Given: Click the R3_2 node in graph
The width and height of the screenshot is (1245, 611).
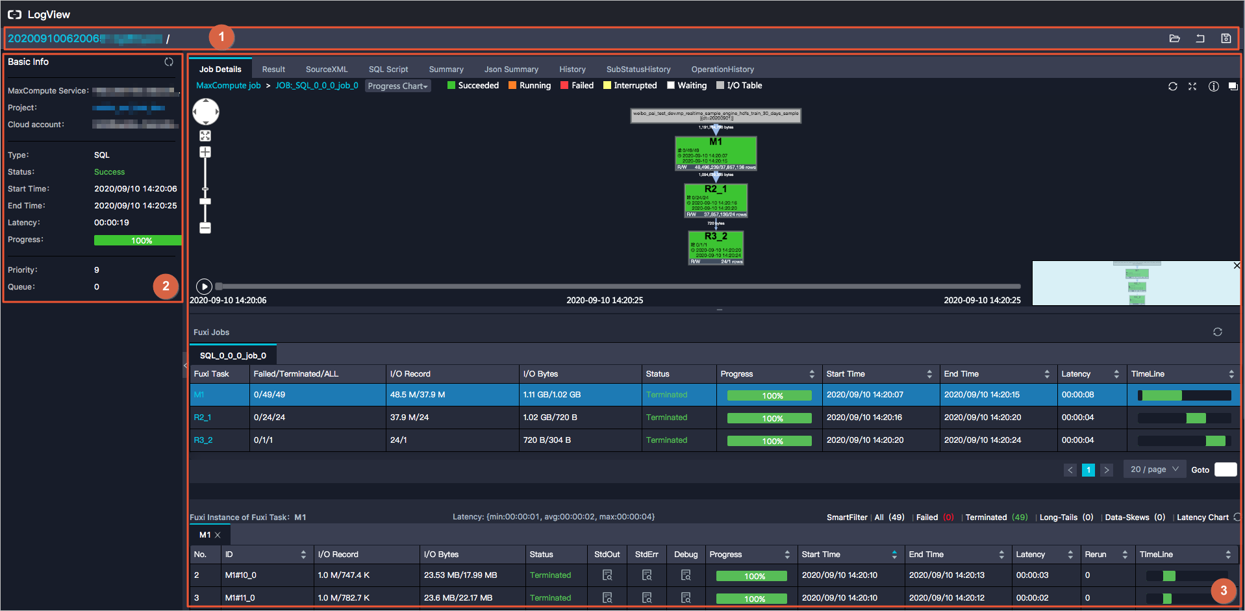Looking at the screenshot, I should (x=716, y=248).
